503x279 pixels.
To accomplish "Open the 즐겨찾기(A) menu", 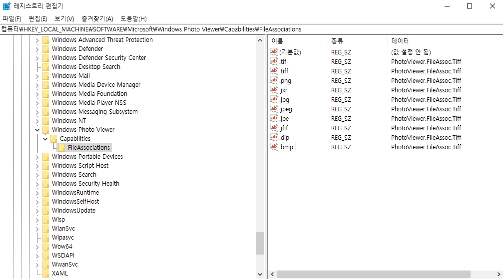I will [97, 18].
